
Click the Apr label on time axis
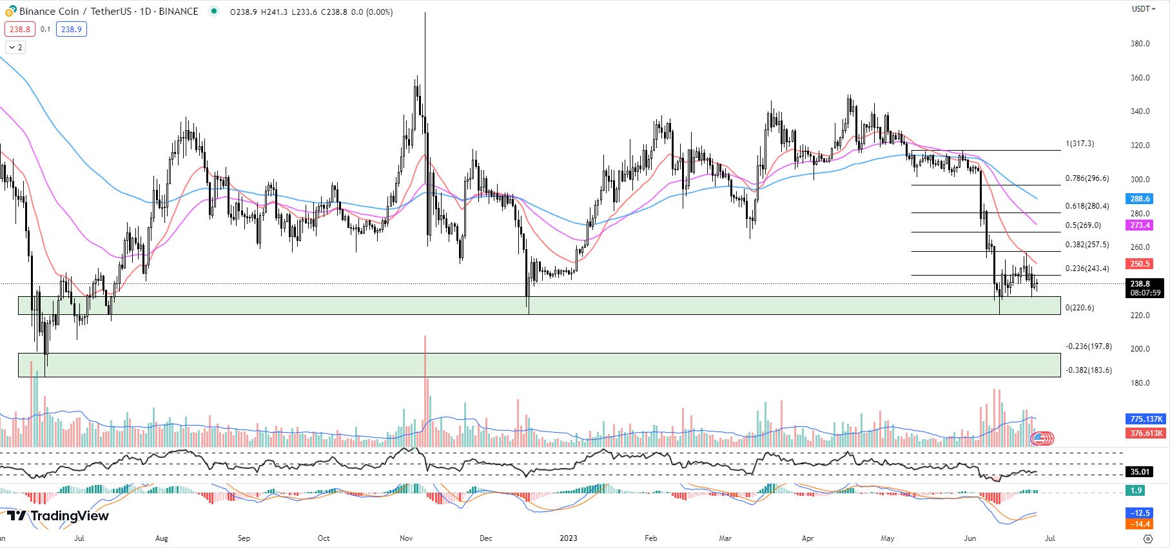point(808,538)
